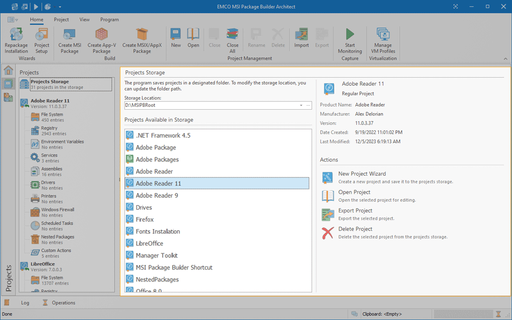Click the Delete Project action link
This screenshot has width=512, height=320.
coord(355,229)
